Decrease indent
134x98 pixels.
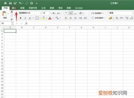tap(81, 18)
